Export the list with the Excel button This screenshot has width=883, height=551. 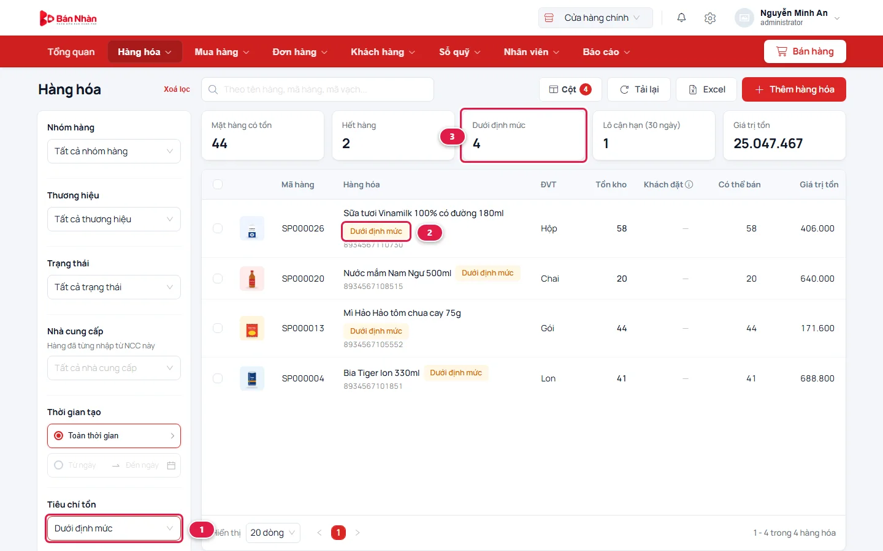[x=706, y=89]
